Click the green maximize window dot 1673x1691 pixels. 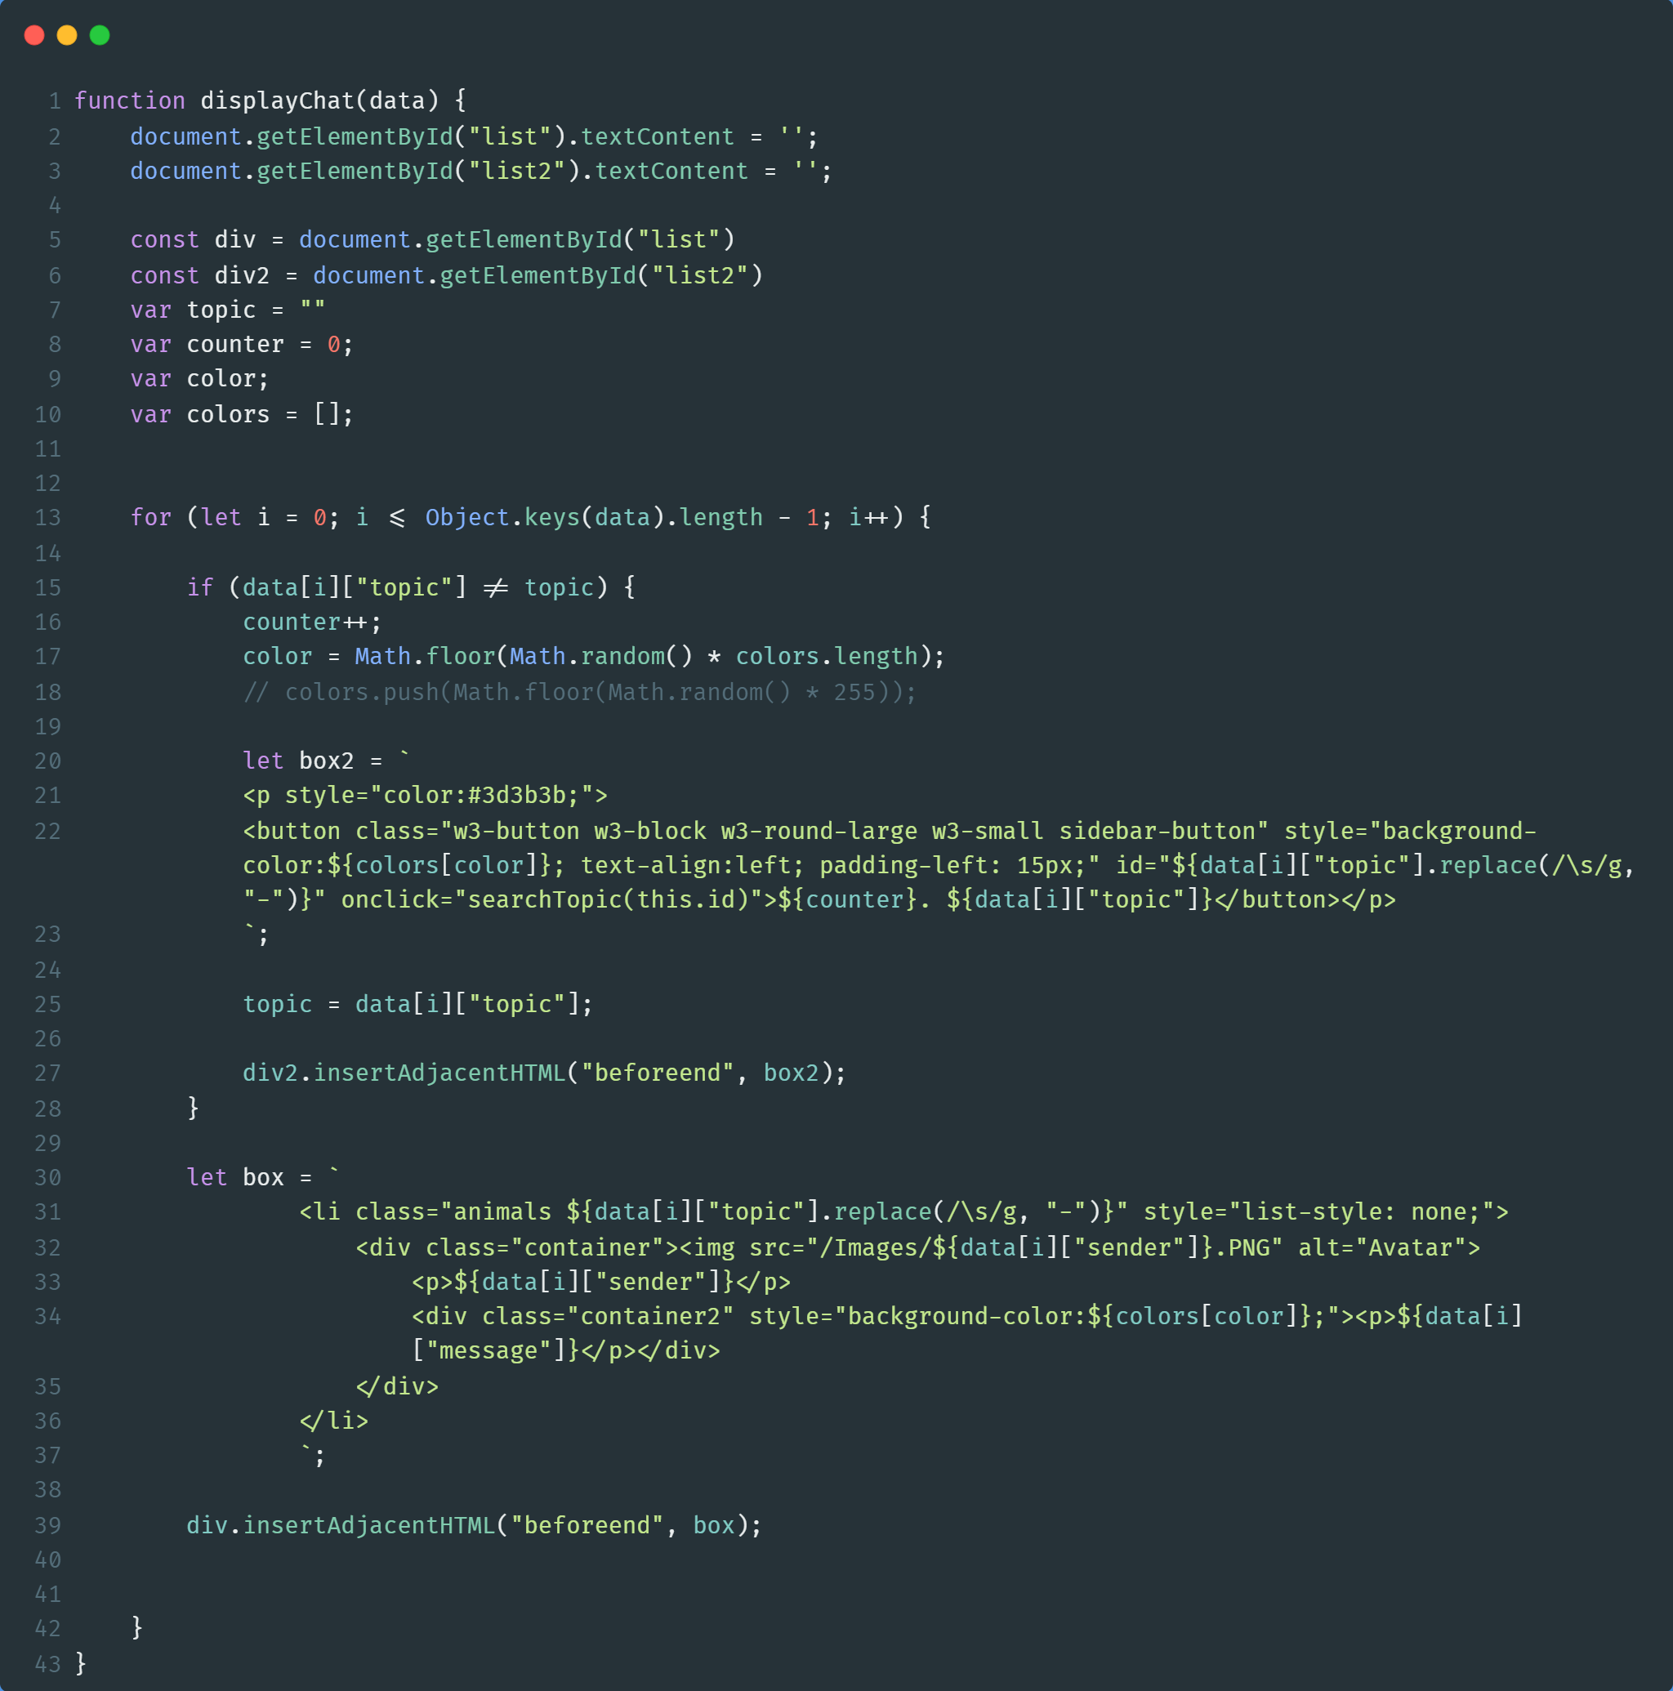click(100, 35)
